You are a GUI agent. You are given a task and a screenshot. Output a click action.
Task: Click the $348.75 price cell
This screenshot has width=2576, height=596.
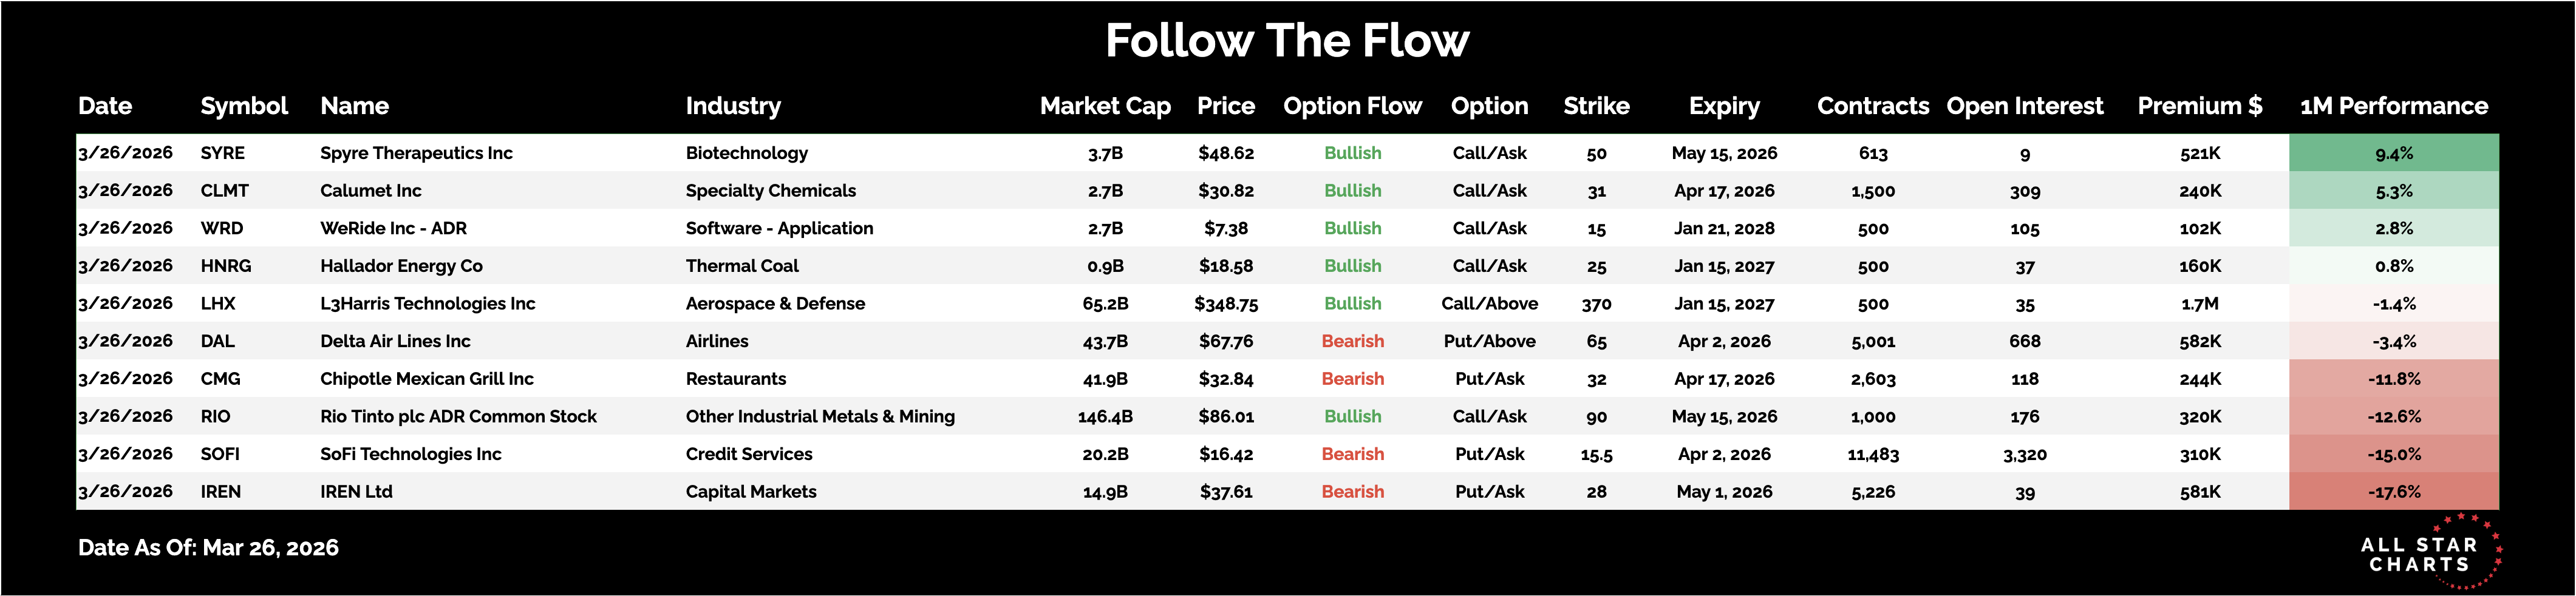1226,304
